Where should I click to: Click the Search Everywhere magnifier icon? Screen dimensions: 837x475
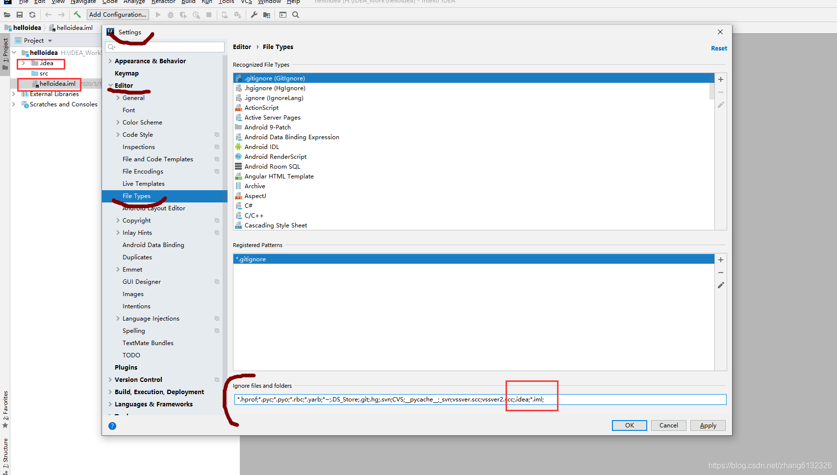[296, 15]
